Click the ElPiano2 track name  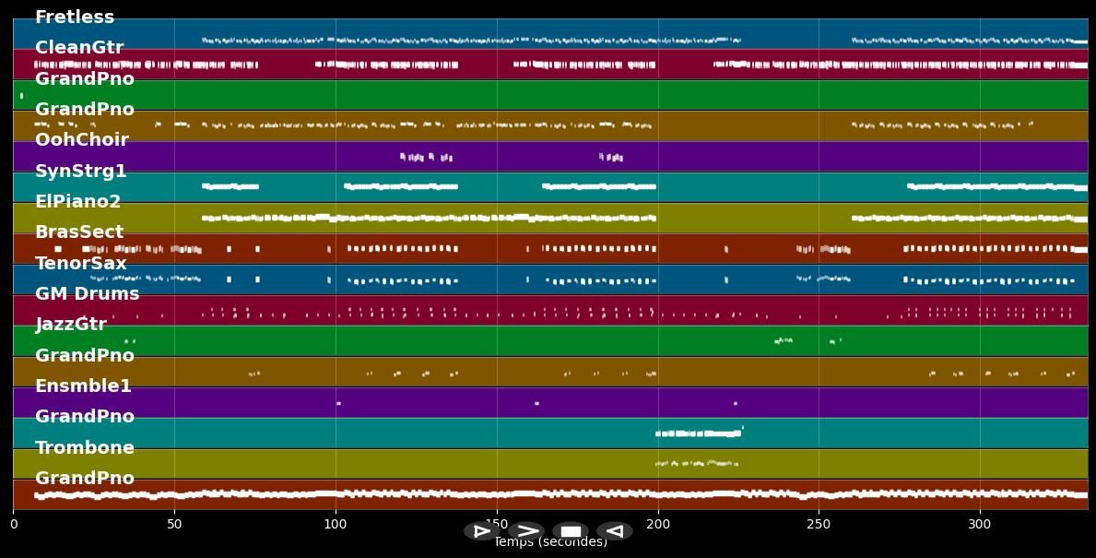click(x=78, y=202)
